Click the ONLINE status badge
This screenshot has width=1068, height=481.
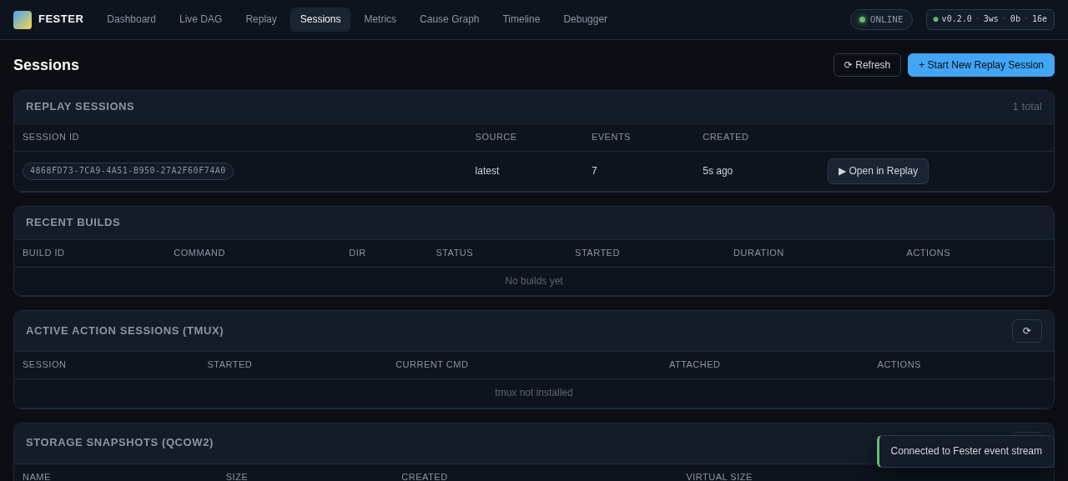881,19
